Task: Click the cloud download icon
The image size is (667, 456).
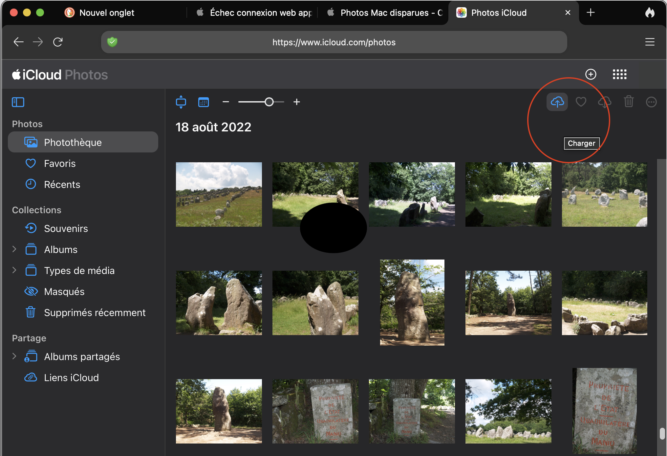Action: point(604,102)
